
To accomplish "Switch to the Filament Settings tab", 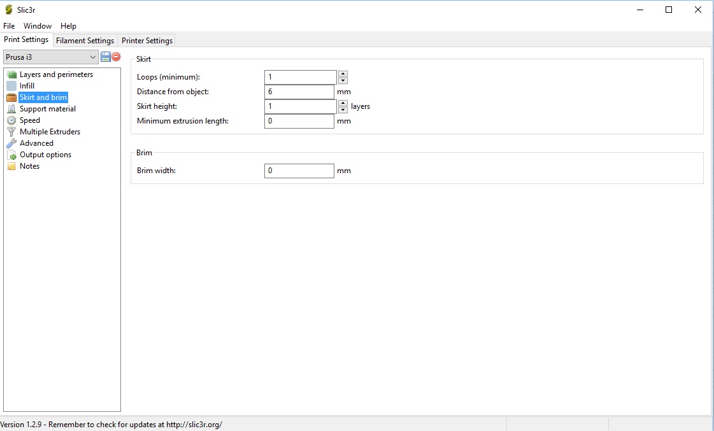I will [x=85, y=41].
